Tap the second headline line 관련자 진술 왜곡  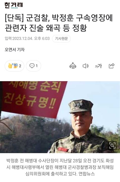click(46, 28)
